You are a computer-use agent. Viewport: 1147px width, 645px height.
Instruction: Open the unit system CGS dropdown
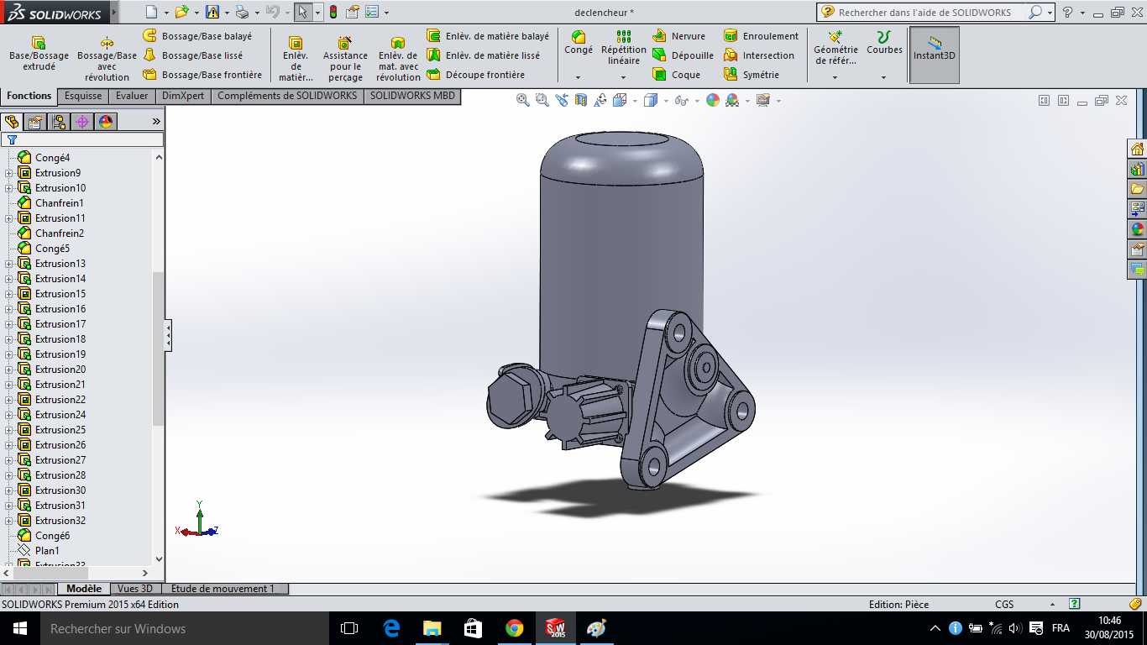click(x=1052, y=604)
